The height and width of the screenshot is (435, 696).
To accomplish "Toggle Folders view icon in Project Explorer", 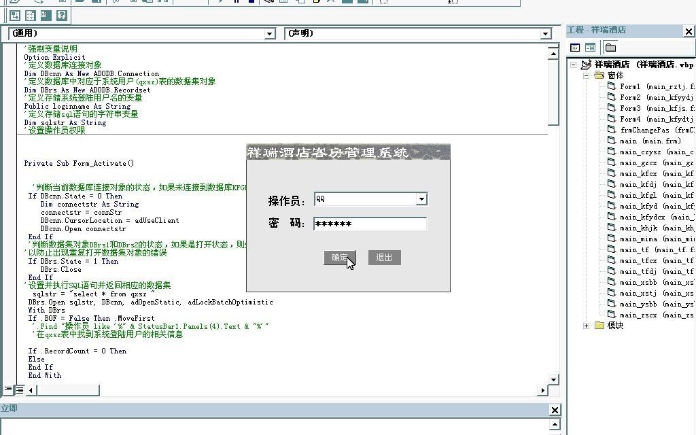I will [x=610, y=48].
